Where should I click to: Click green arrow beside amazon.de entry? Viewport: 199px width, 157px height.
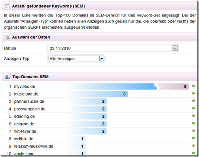pyautogui.click(x=193, y=123)
